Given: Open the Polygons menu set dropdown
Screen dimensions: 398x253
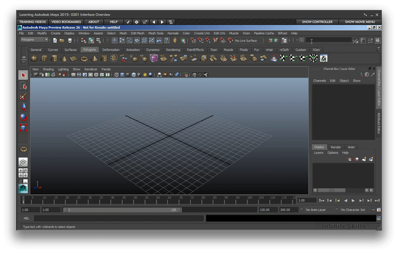Looking at the screenshot, I should pyautogui.click(x=34, y=39).
